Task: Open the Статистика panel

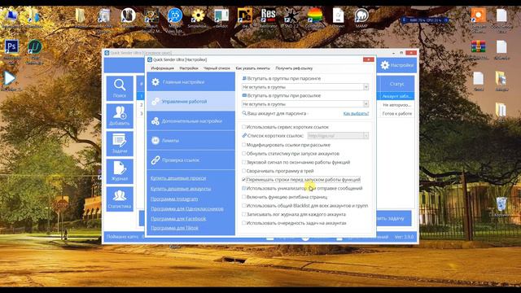Action: tap(120, 199)
